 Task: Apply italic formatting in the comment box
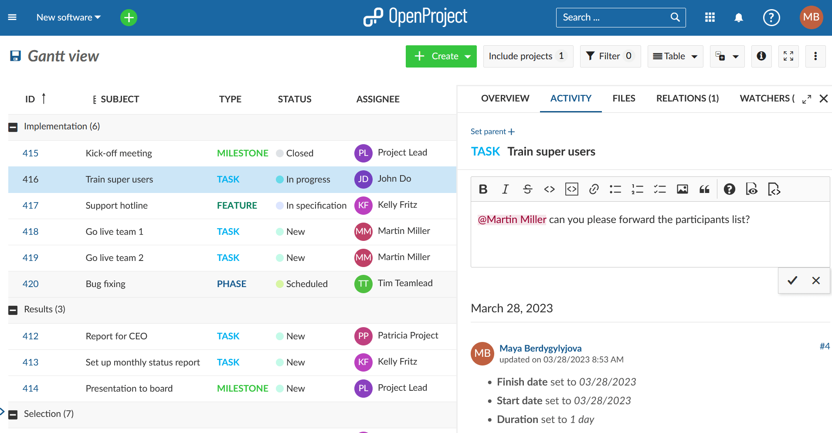505,189
